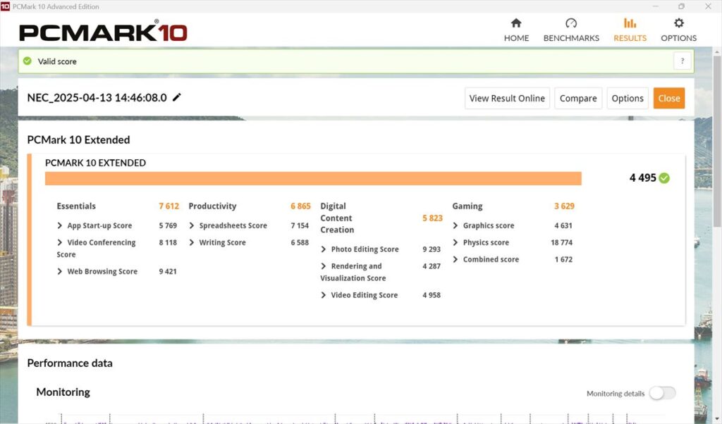Click the green valid score check icon
This screenshot has height=424, width=722.
tap(27, 61)
